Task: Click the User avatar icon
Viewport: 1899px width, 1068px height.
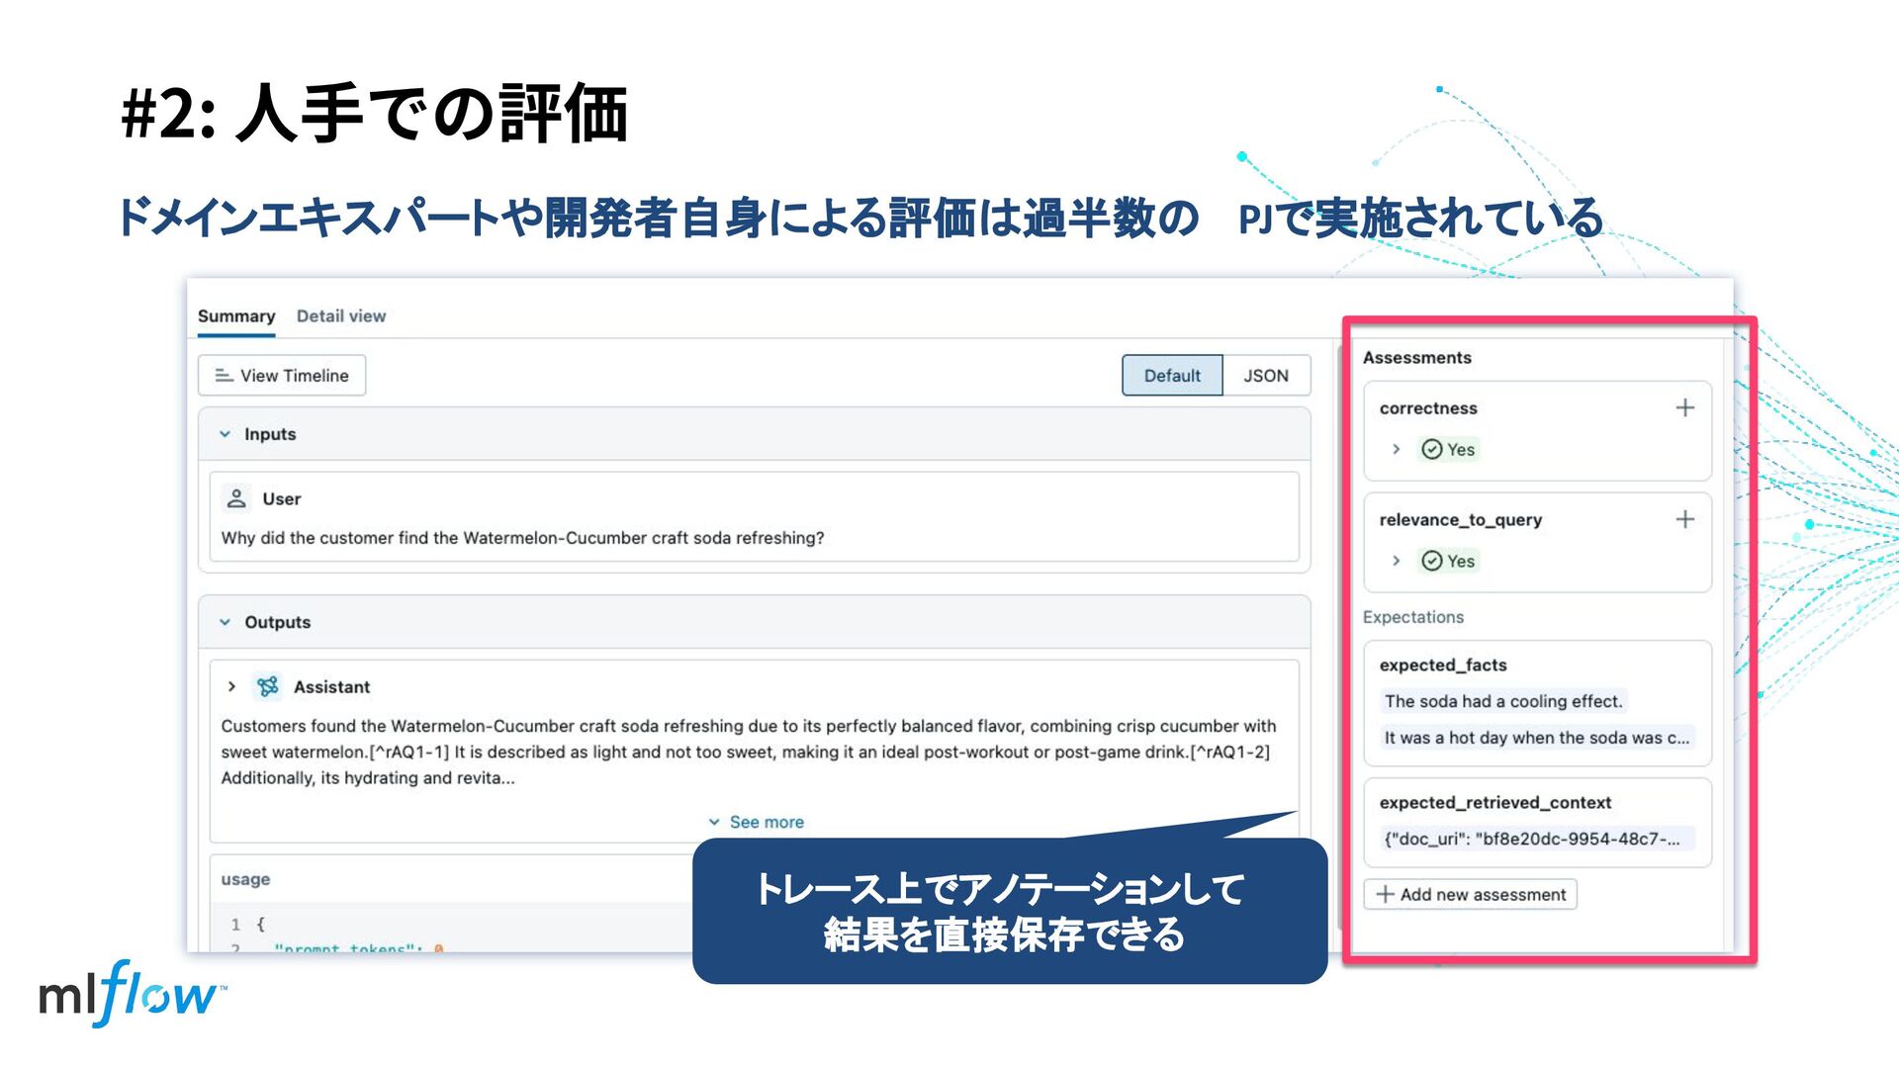Action: coord(236,498)
